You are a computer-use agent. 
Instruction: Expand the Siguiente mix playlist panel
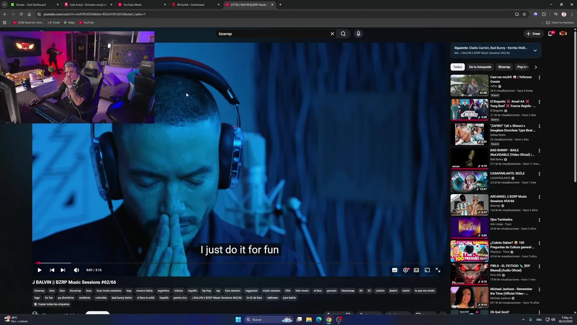tap(535, 50)
